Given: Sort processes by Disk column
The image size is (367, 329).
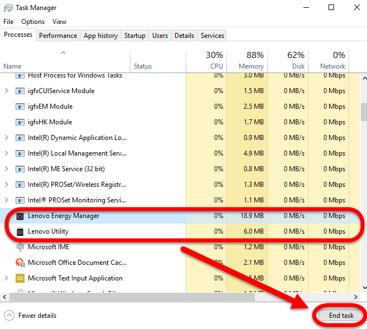Looking at the screenshot, I should (288, 61).
